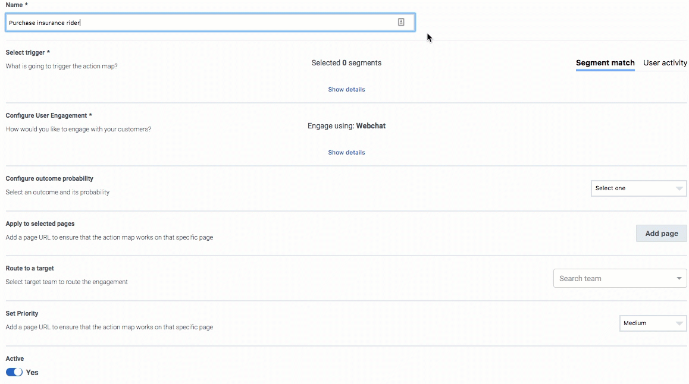Viewport: 689px width, 384px height.
Task: Click the 'Set Priority' heading
Action: tap(22, 313)
